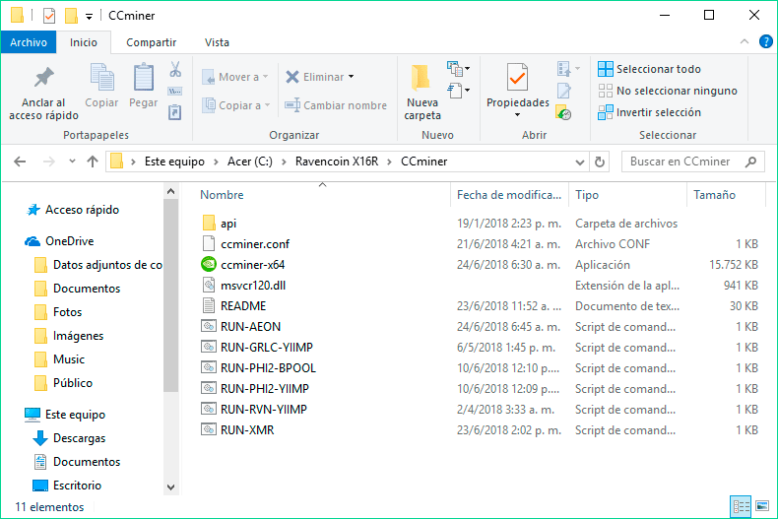Viewport: 778px width, 519px height.
Task: Click the history icon in Abrir group
Action: click(563, 112)
